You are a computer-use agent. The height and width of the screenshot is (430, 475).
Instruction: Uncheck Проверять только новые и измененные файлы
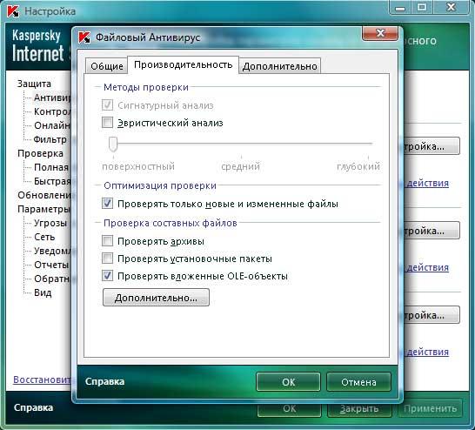[x=107, y=204]
